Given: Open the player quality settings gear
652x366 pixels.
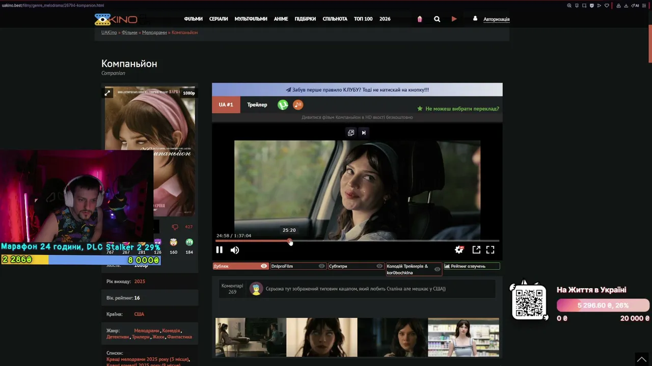Looking at the screenshot, I should click(x=459, y=250).
